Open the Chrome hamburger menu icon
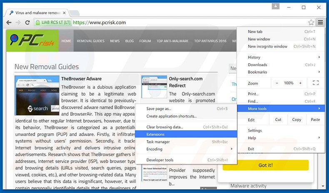329x193 pixels. click(x=320, y=22)
